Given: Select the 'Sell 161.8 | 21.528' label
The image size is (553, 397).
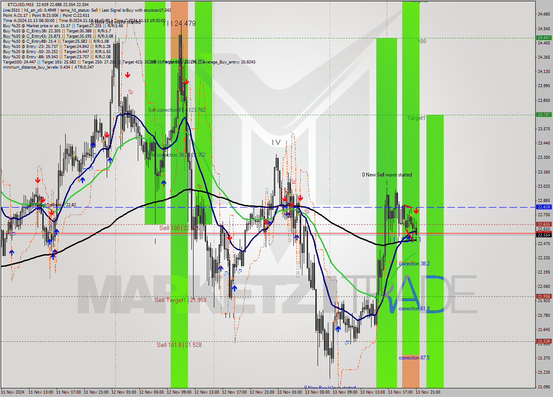Looking at the screenshot, I should 179,345.
